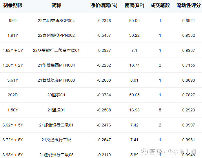
Task: Click net price deviation -0.2683
Action: pyautogui.click(x=104, y=80)
